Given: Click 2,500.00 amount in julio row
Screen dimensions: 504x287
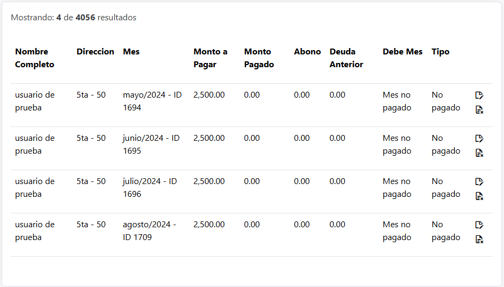Looking at the screenshot, I should 209,181.
